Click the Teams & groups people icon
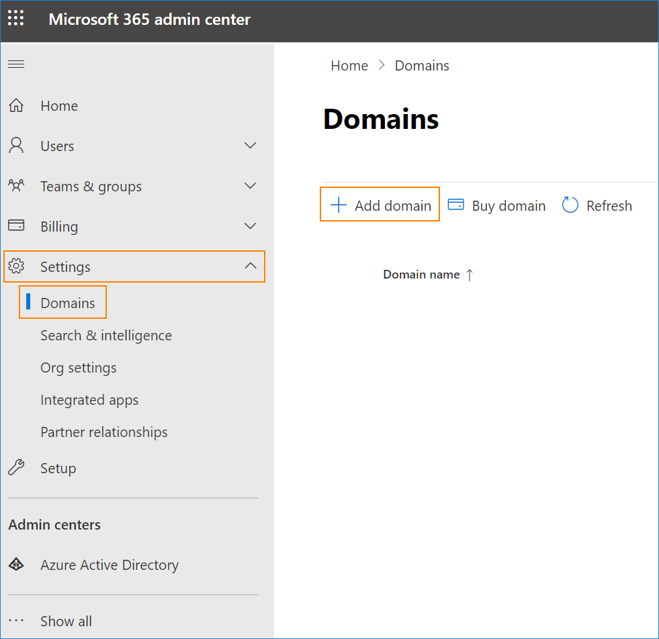This screenshot has height=639, width=659. tap(16, 185)
